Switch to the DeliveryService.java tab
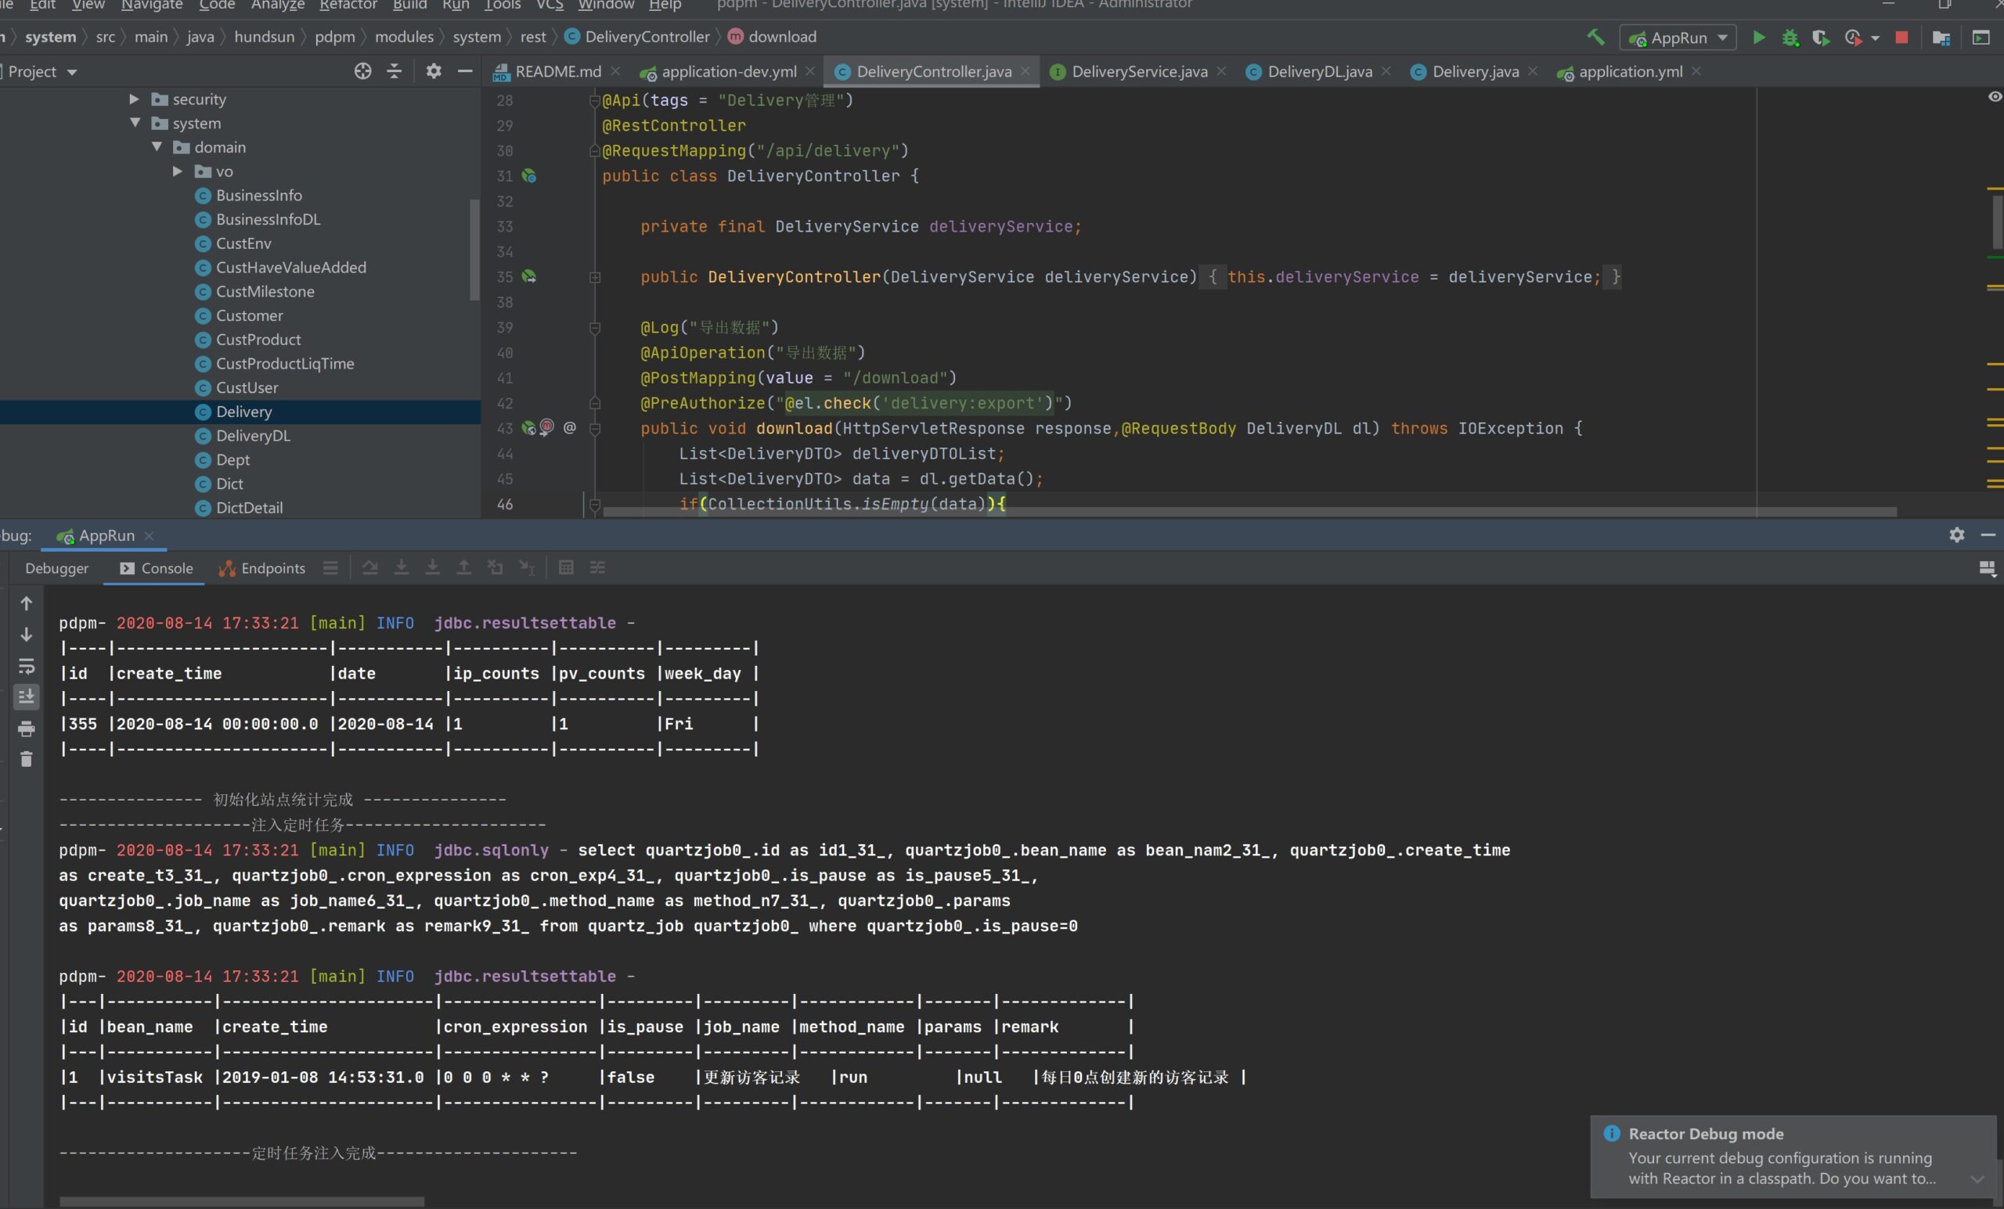 tap(1139, 71)
